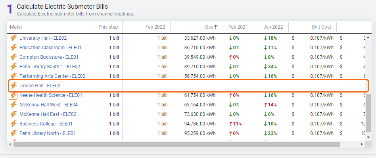Click the 36,710.00 kWh use value
Screen dimensions: 376x158
(200, 48)
